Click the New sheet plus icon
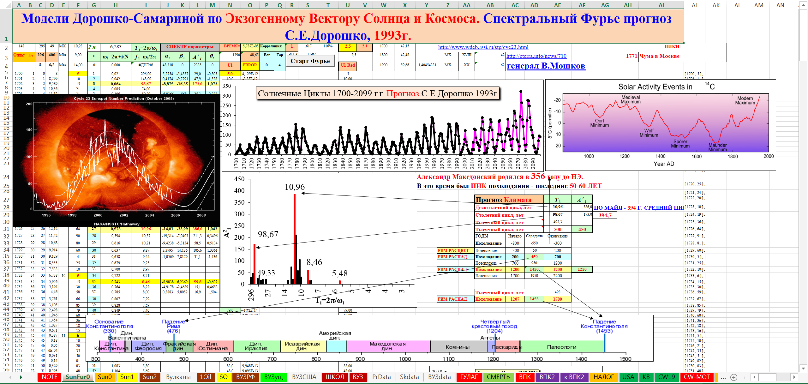This screenshot has width=808, height=384. tap(734, 377)
